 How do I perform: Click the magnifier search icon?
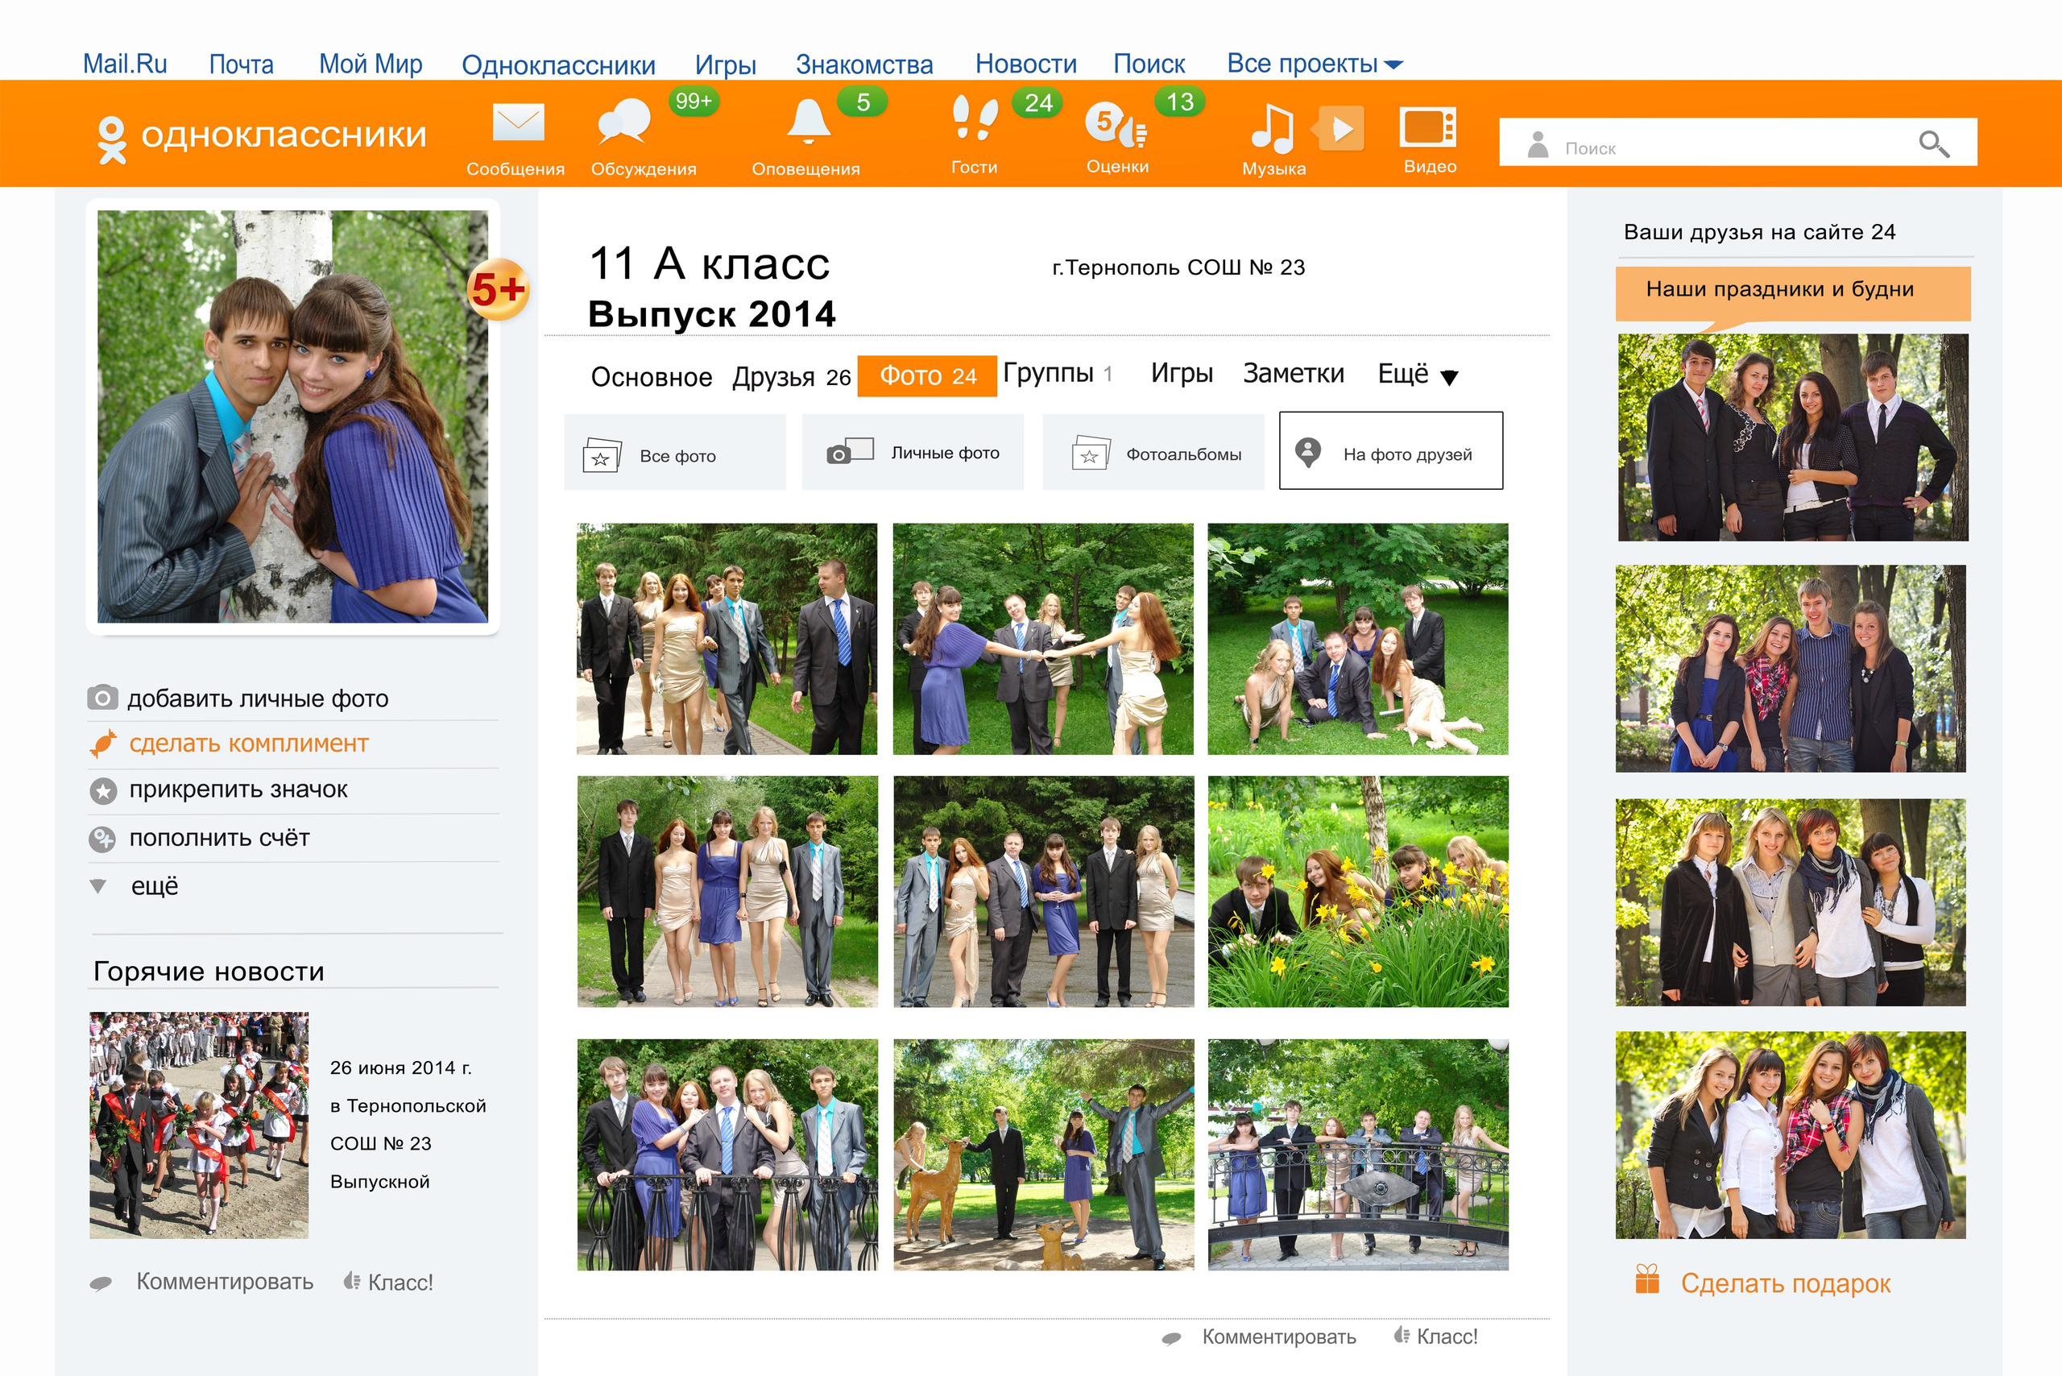(x=1933, y=144)
